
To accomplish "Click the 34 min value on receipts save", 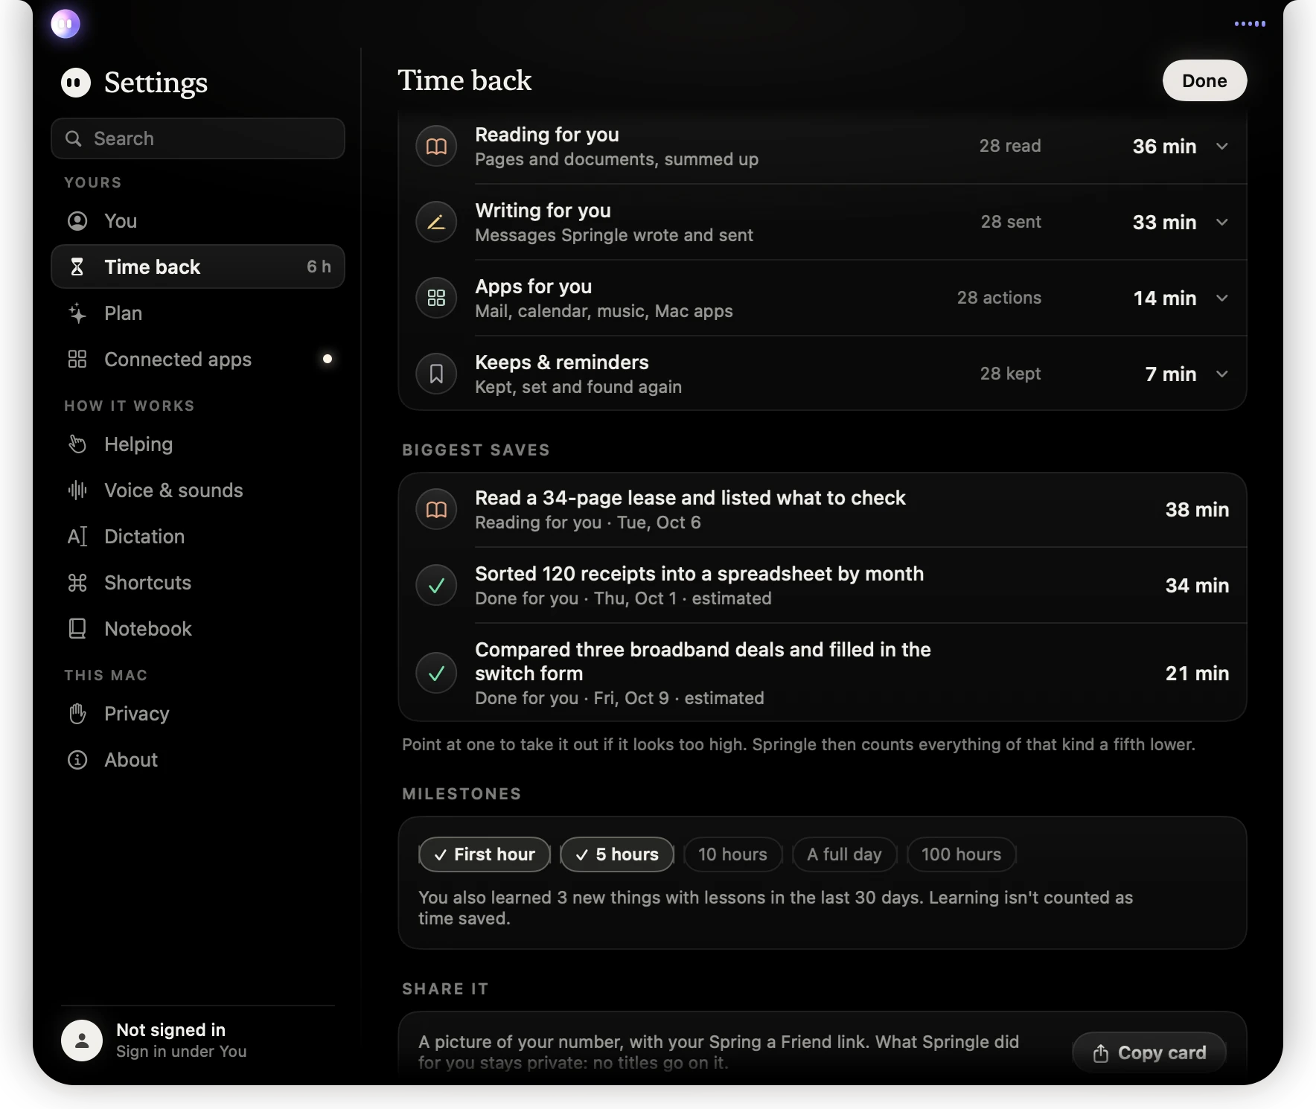I will coord(1197,586).
